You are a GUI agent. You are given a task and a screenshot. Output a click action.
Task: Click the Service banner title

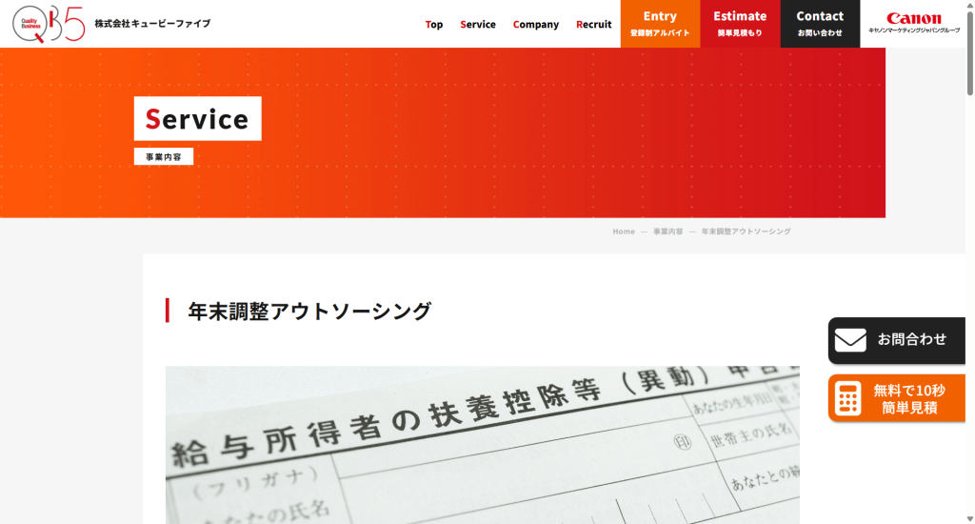point(198,118)
